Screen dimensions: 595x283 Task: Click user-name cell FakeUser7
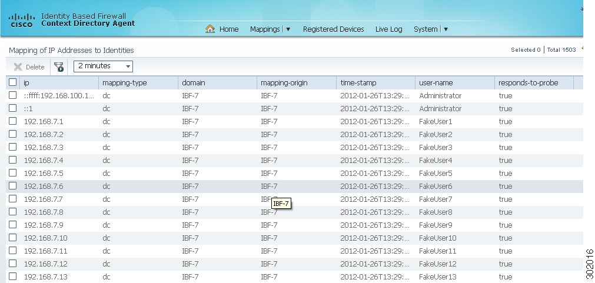436,199
